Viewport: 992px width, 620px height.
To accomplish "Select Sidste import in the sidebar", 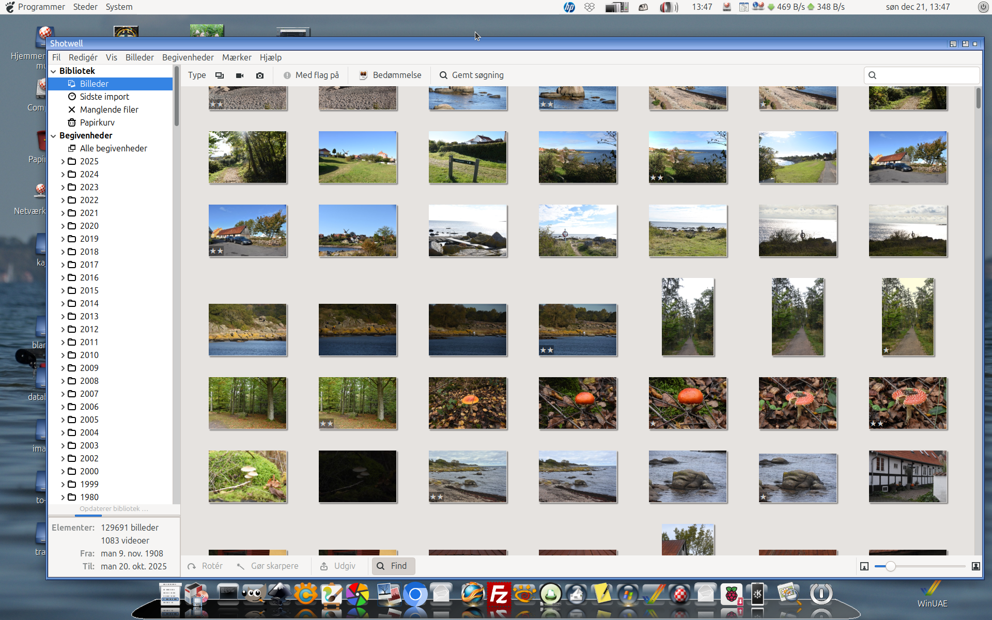I will coord(104,97).
